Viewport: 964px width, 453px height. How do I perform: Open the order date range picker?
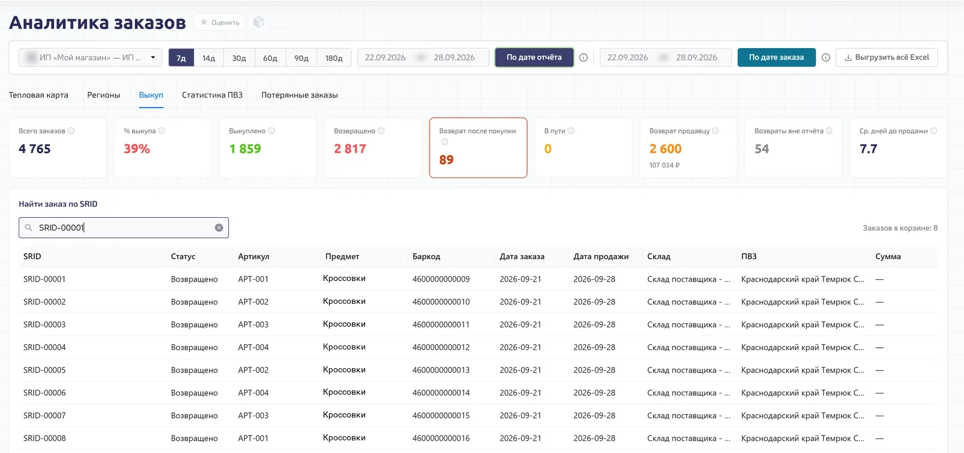coord(665,57)
